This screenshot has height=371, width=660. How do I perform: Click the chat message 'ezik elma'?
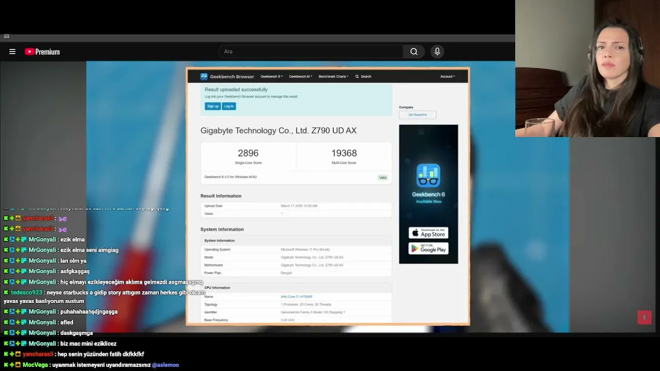tap(72, 240)
